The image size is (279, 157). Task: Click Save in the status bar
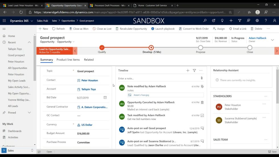click(272, 152)
